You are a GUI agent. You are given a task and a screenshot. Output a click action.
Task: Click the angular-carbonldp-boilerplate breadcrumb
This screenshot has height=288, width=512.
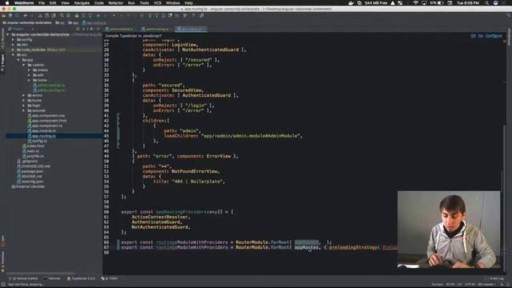click(27, 23)
